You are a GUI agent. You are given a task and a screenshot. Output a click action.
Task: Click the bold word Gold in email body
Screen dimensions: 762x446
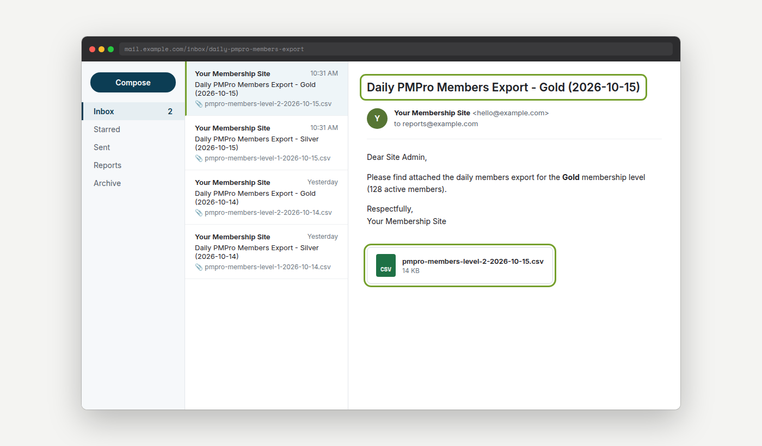[x=571, y=177]
